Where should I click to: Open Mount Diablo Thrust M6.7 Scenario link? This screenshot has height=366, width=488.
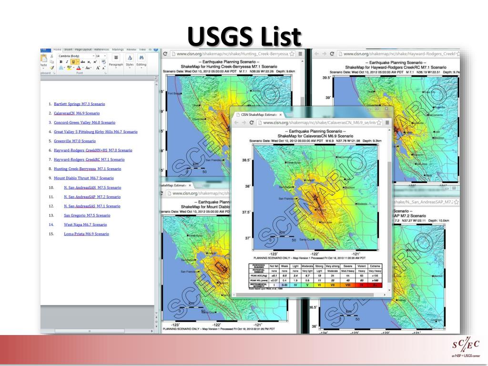click(x=84, y=178)
